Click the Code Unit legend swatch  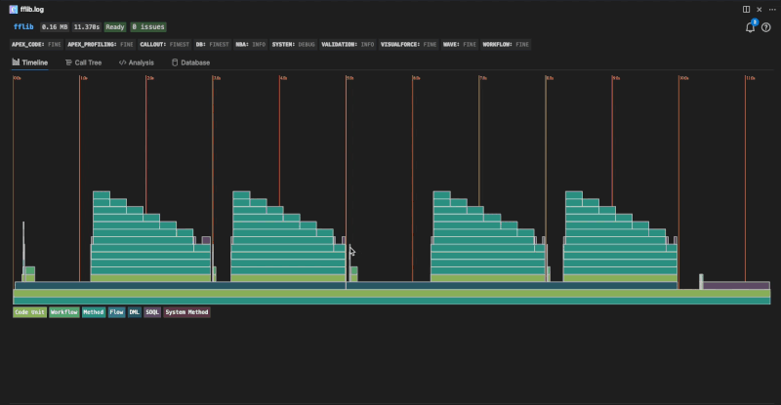29,312
